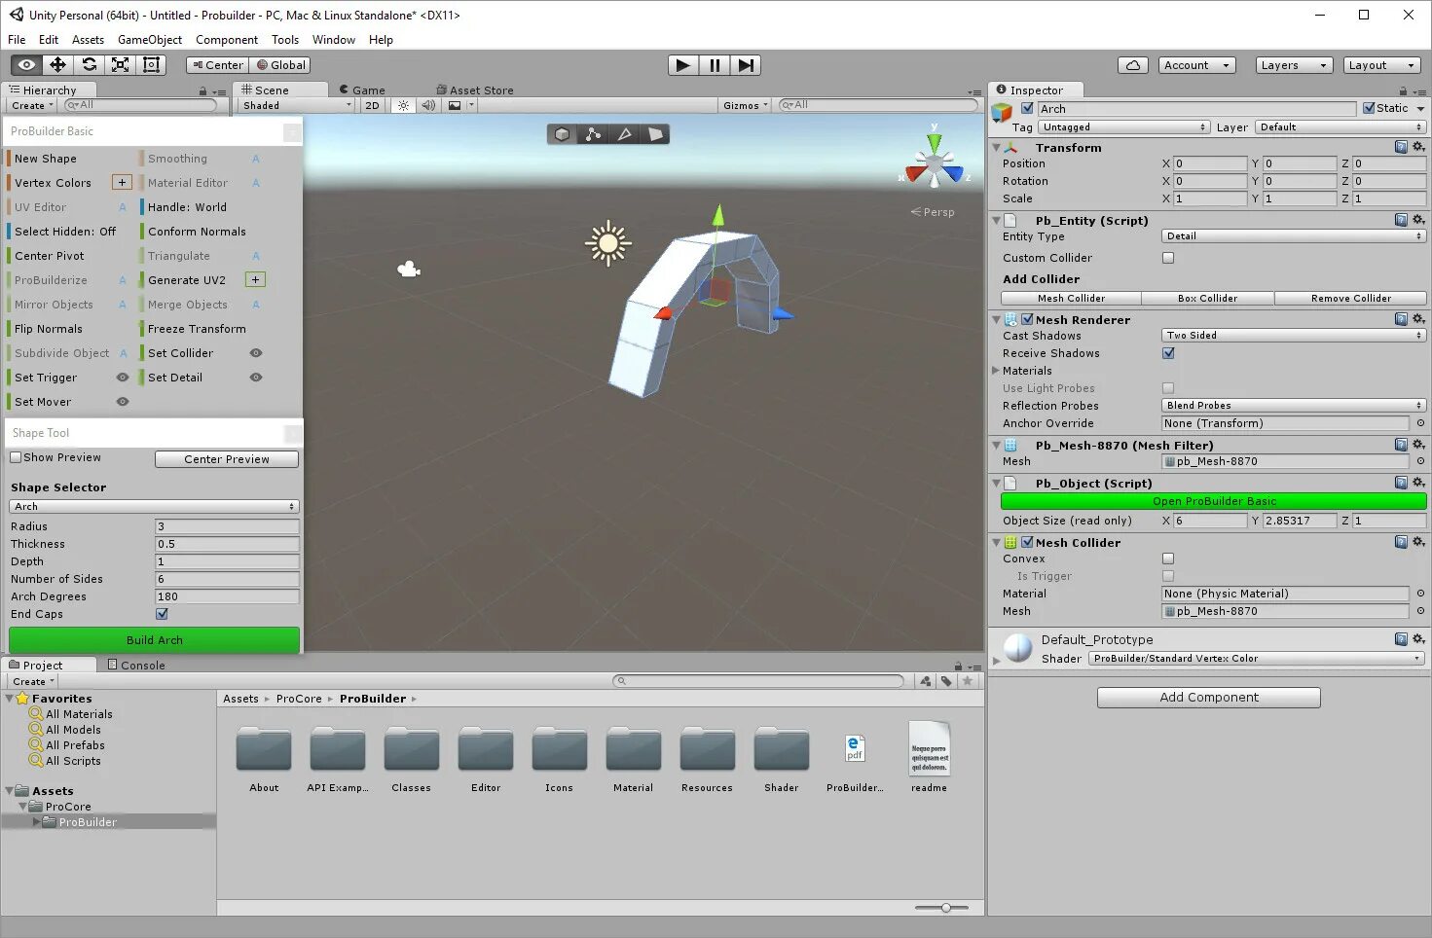The image size is (1432, 938).
Task: Toggle Set Detail visibility eye
Action: tap(256, 378)
